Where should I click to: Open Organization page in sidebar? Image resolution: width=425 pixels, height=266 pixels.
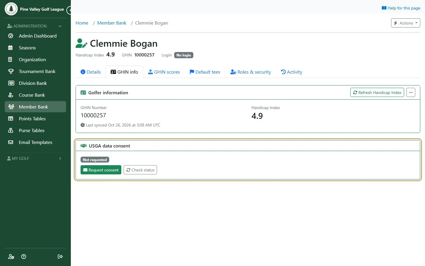click(35, 59)
